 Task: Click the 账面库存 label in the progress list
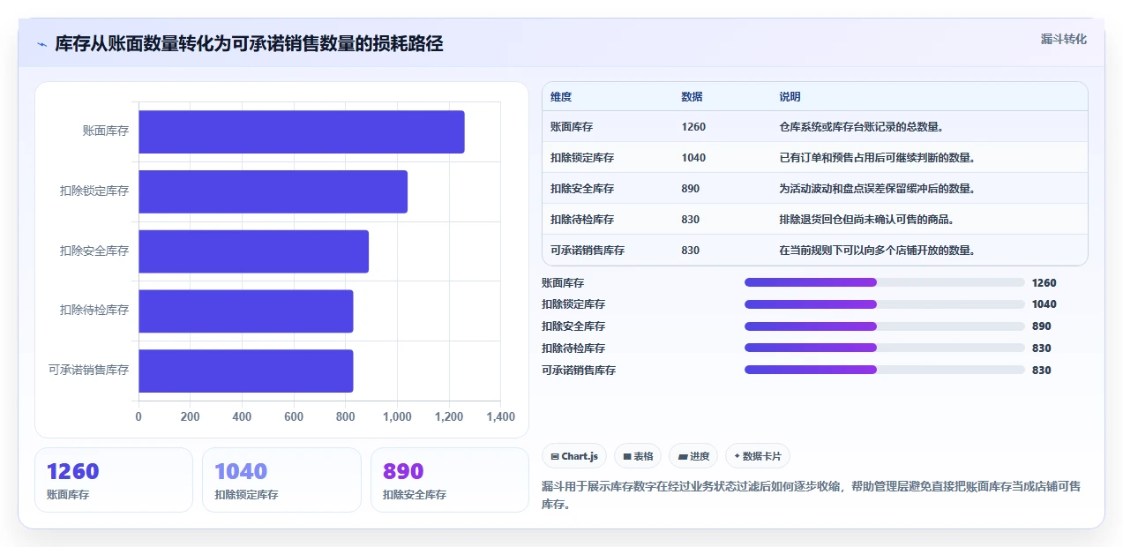tap(563, 283)
